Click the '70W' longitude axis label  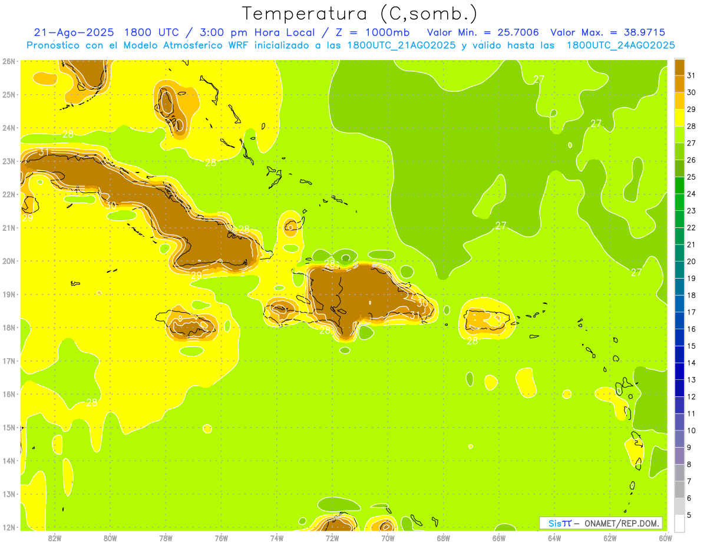pos(388,538)
